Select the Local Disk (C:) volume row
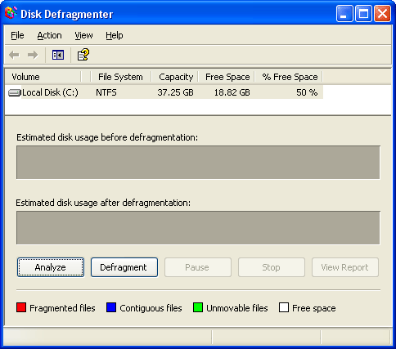The image size is (396, 349). [x=164, y=92]
